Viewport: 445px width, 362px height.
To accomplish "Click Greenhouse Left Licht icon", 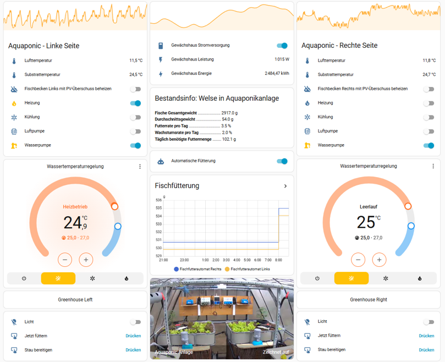I will point(14,322).
